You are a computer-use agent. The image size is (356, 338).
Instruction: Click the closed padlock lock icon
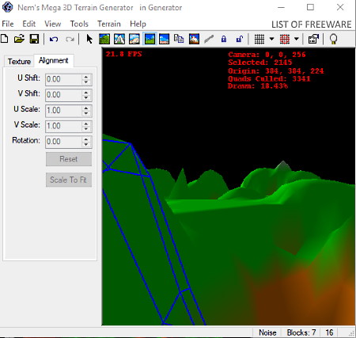(x=224, y=39)
